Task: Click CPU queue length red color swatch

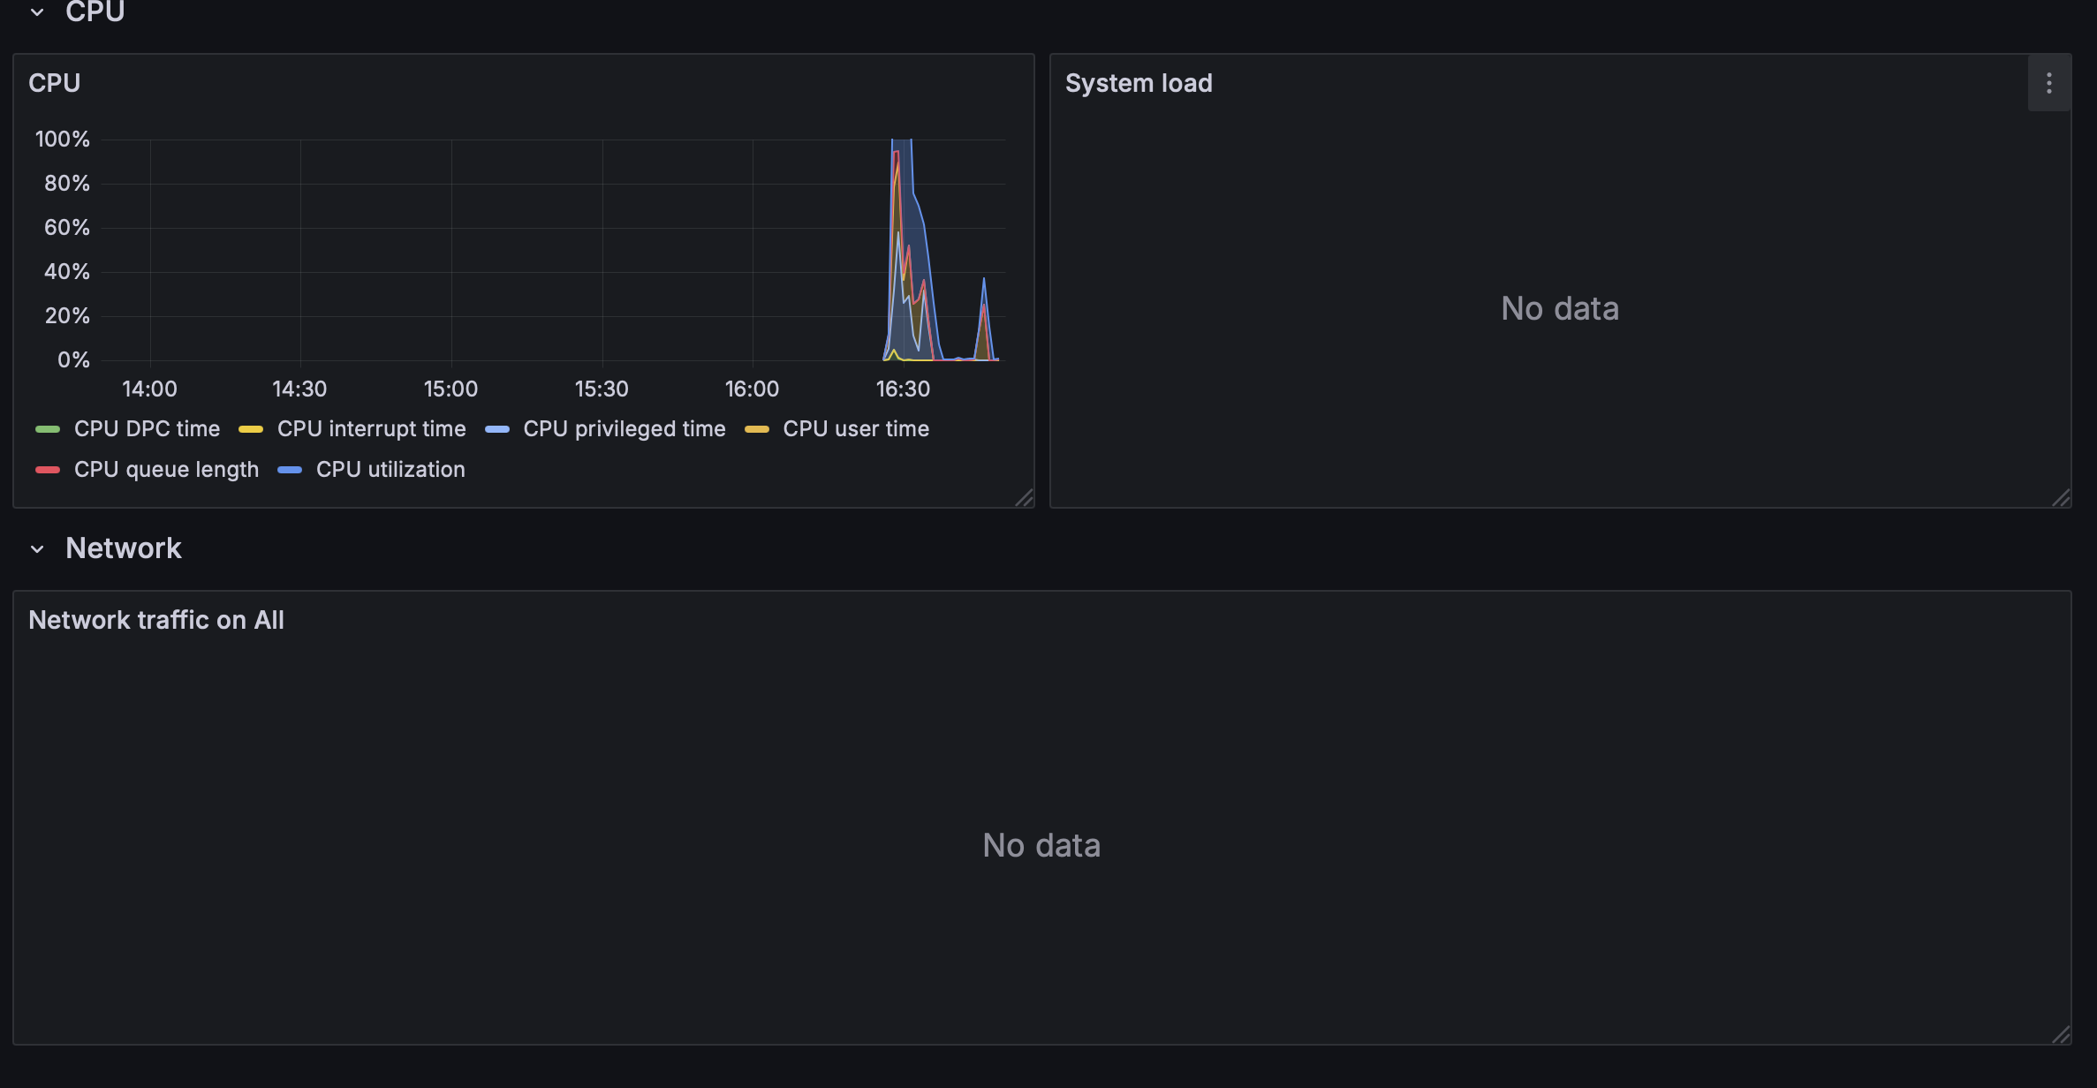Action: (x=48, y=470)
